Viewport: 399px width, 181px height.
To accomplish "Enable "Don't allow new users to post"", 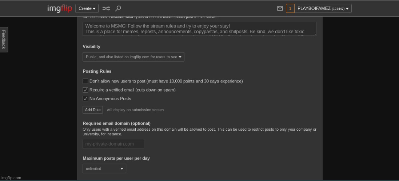I will click(85, 81).
